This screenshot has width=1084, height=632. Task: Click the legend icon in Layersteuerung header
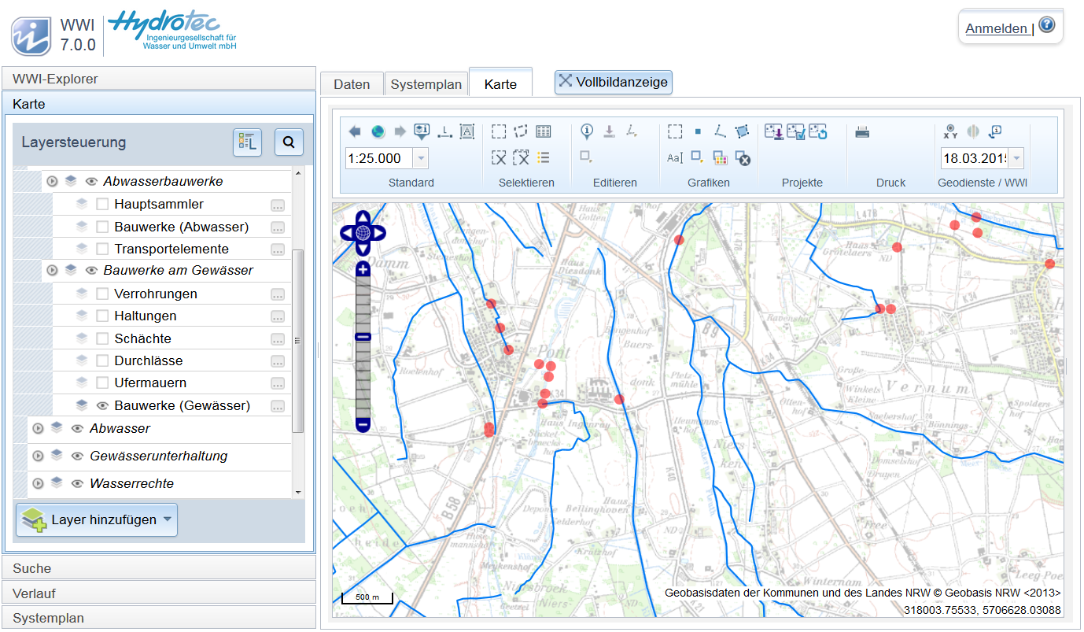(x=247, y=142)
